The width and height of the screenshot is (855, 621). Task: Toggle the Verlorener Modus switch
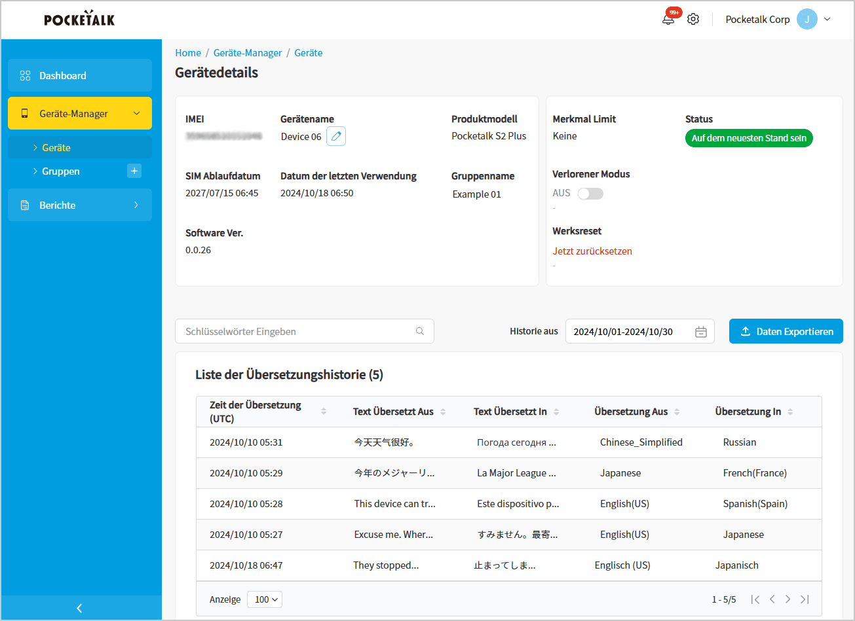(x=590, y=194)
